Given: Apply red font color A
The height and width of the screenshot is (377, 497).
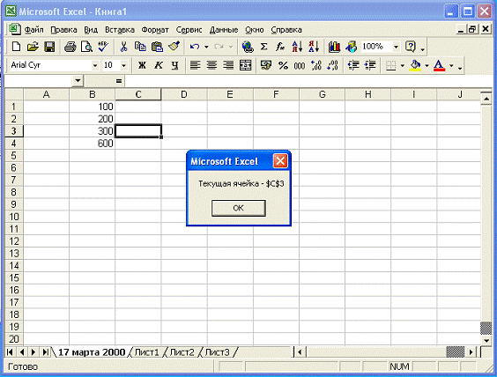Looking at the screenshot, I should [439, 65].
